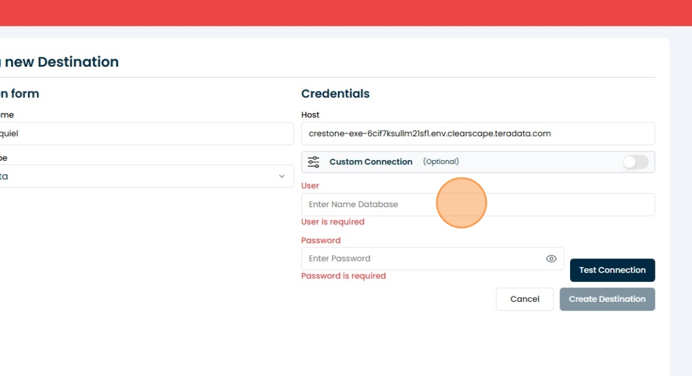Image resolution: width=692 pixels, height=376 pixels.
Task: Expand the destination type dropdown chevron
Action: (x=282, y=176)
